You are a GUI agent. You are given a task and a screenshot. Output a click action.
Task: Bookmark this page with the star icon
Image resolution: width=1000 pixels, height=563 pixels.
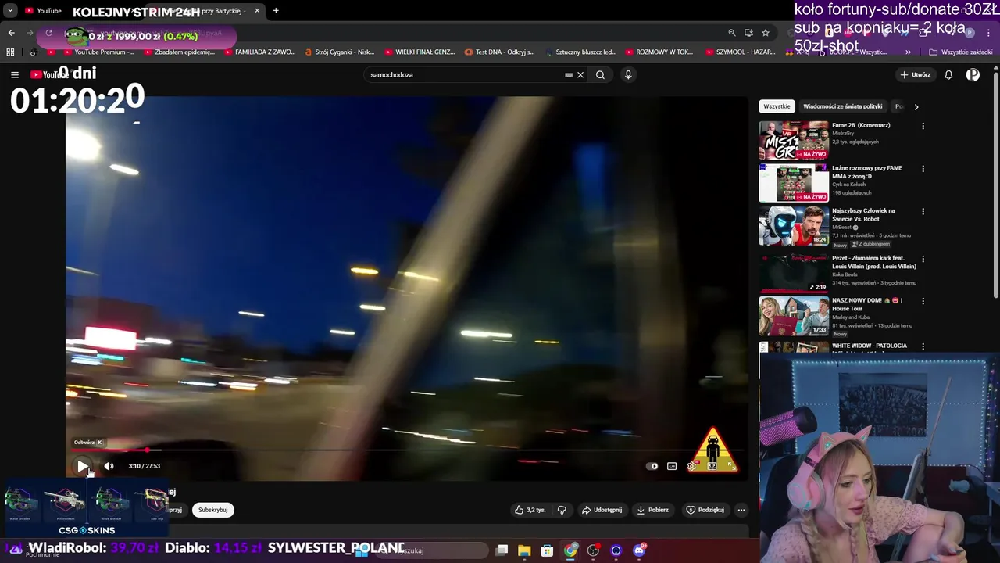(x=766, y=33)
